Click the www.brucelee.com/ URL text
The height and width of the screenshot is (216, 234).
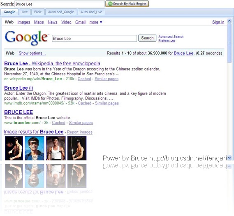22,123
